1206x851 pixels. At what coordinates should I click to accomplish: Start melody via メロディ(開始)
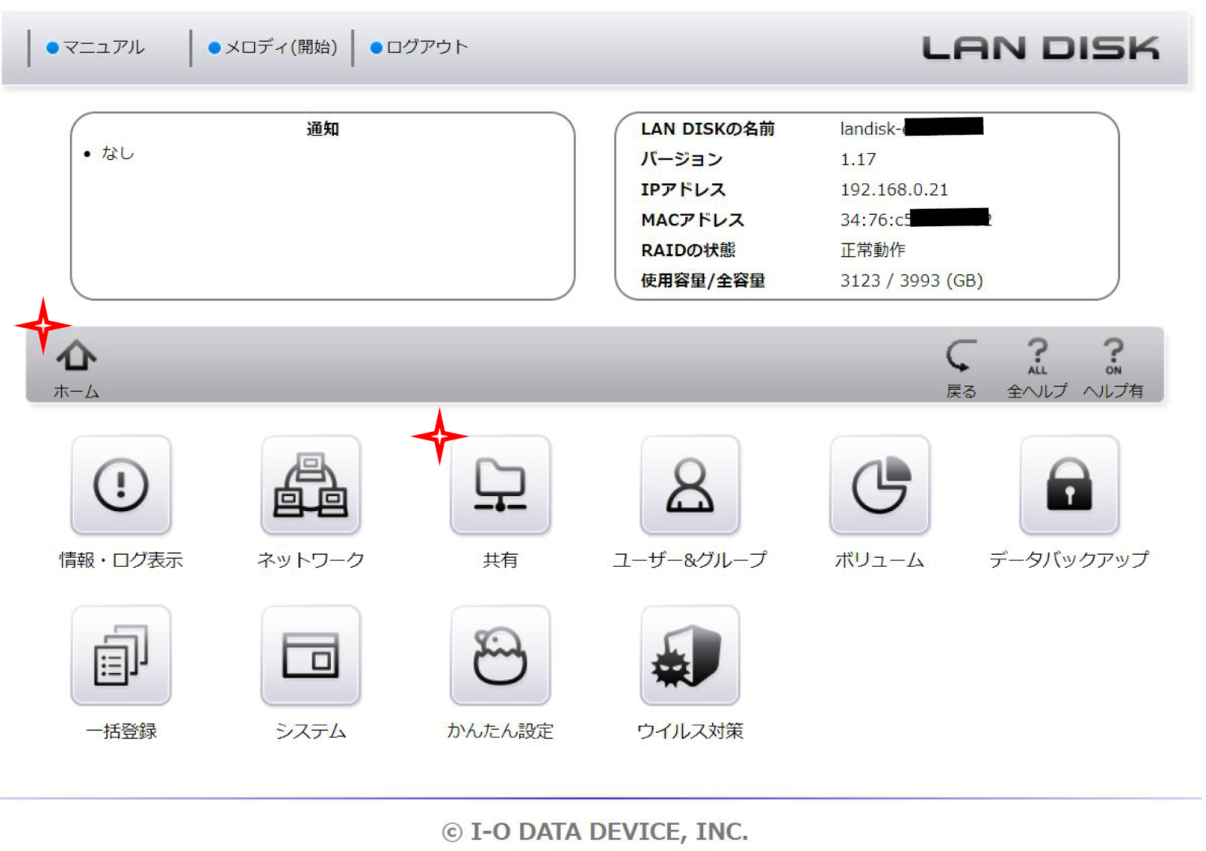point(273,47)
